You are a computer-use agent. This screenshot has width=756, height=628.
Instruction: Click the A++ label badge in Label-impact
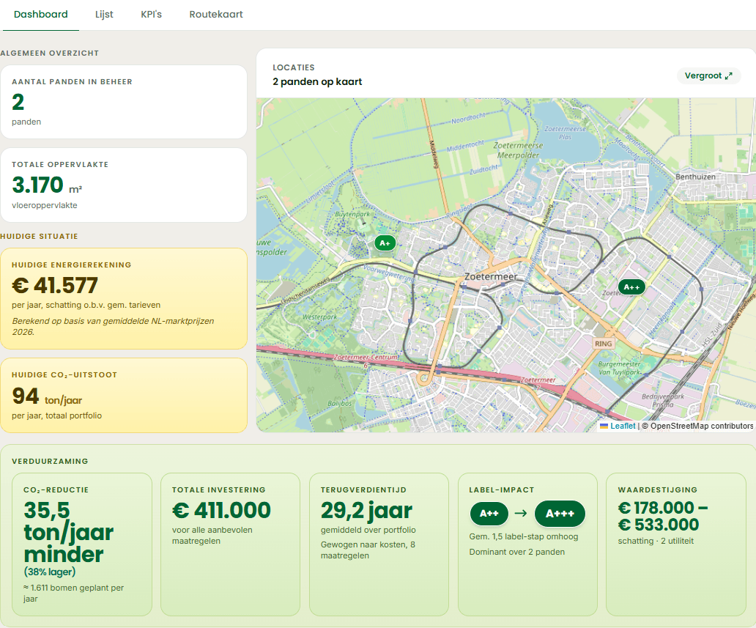pyautogui.click(x=489, y=513)
